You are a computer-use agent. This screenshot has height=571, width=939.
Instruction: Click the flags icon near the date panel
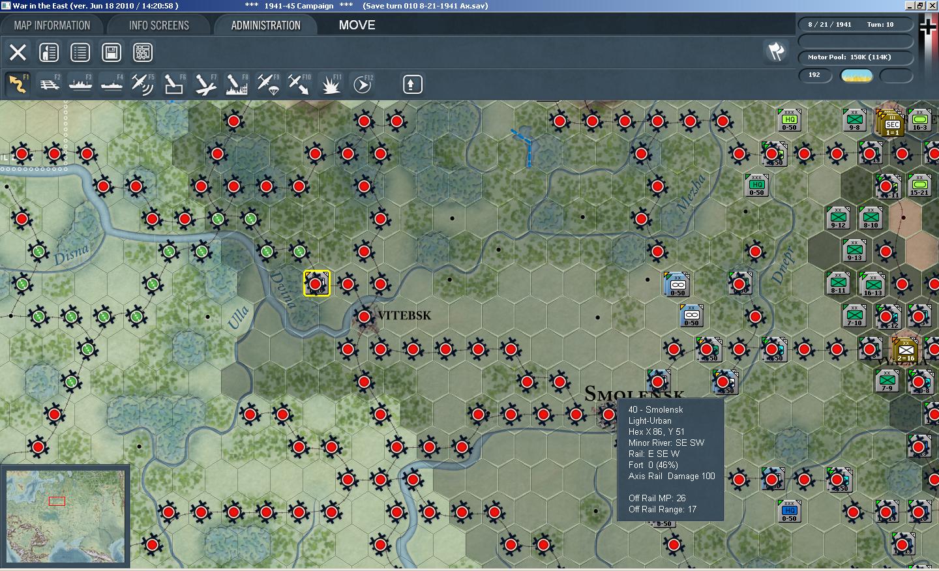[775, 51]
